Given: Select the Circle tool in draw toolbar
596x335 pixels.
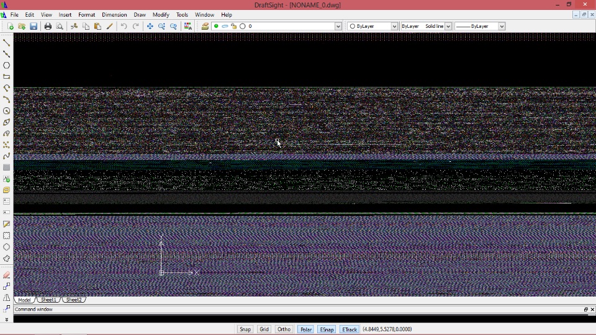Looking at the screenshot, I should point(6,111).
